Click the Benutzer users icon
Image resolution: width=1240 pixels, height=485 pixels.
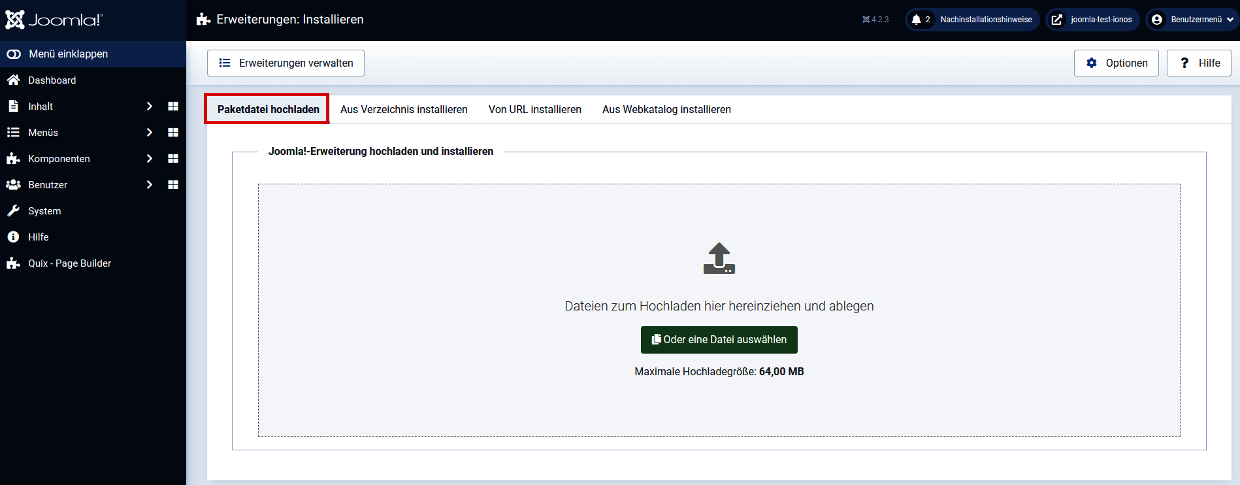13,185
